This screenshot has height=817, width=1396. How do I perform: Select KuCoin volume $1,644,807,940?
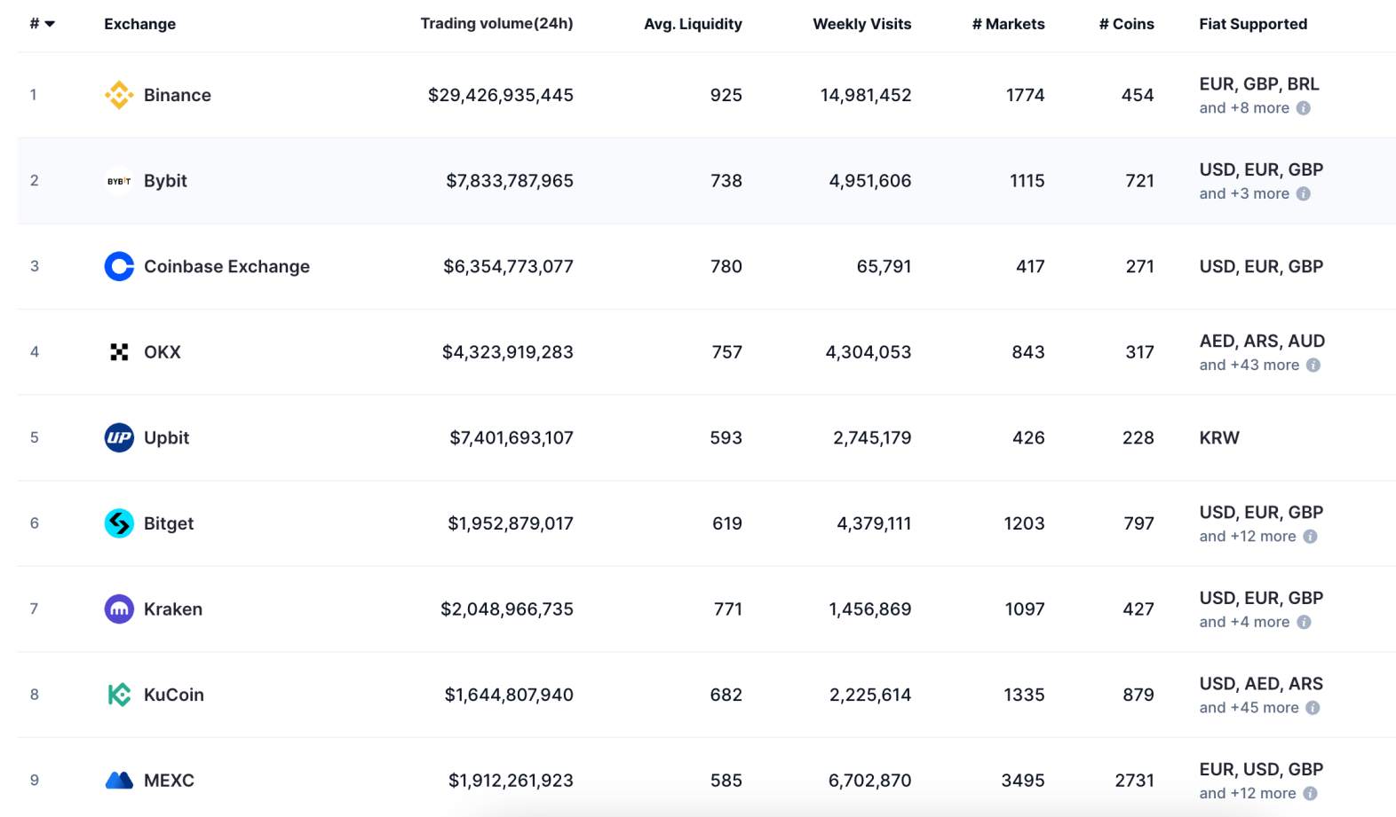[x=509, y=695]
